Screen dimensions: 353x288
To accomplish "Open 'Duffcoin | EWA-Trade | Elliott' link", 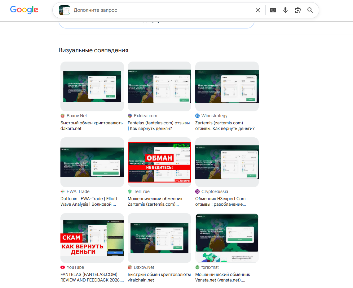I will click(89, 201).
